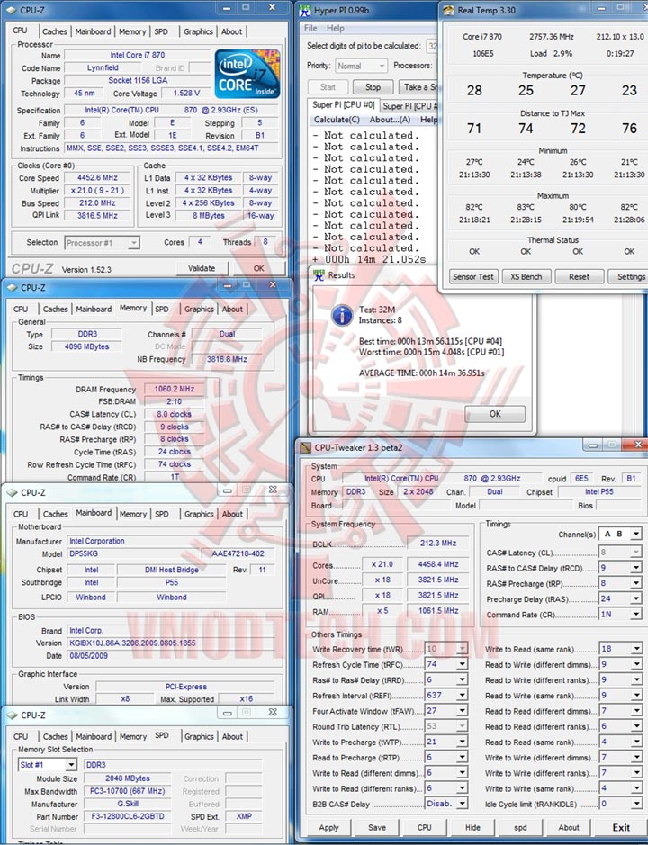Open Real Temp Settings
The image size is (648, 845).
coord(628,277)
